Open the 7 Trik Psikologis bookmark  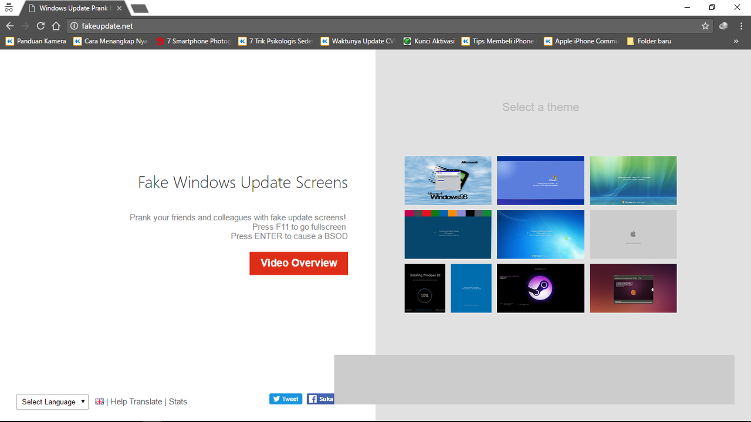[x=276, y=41]
